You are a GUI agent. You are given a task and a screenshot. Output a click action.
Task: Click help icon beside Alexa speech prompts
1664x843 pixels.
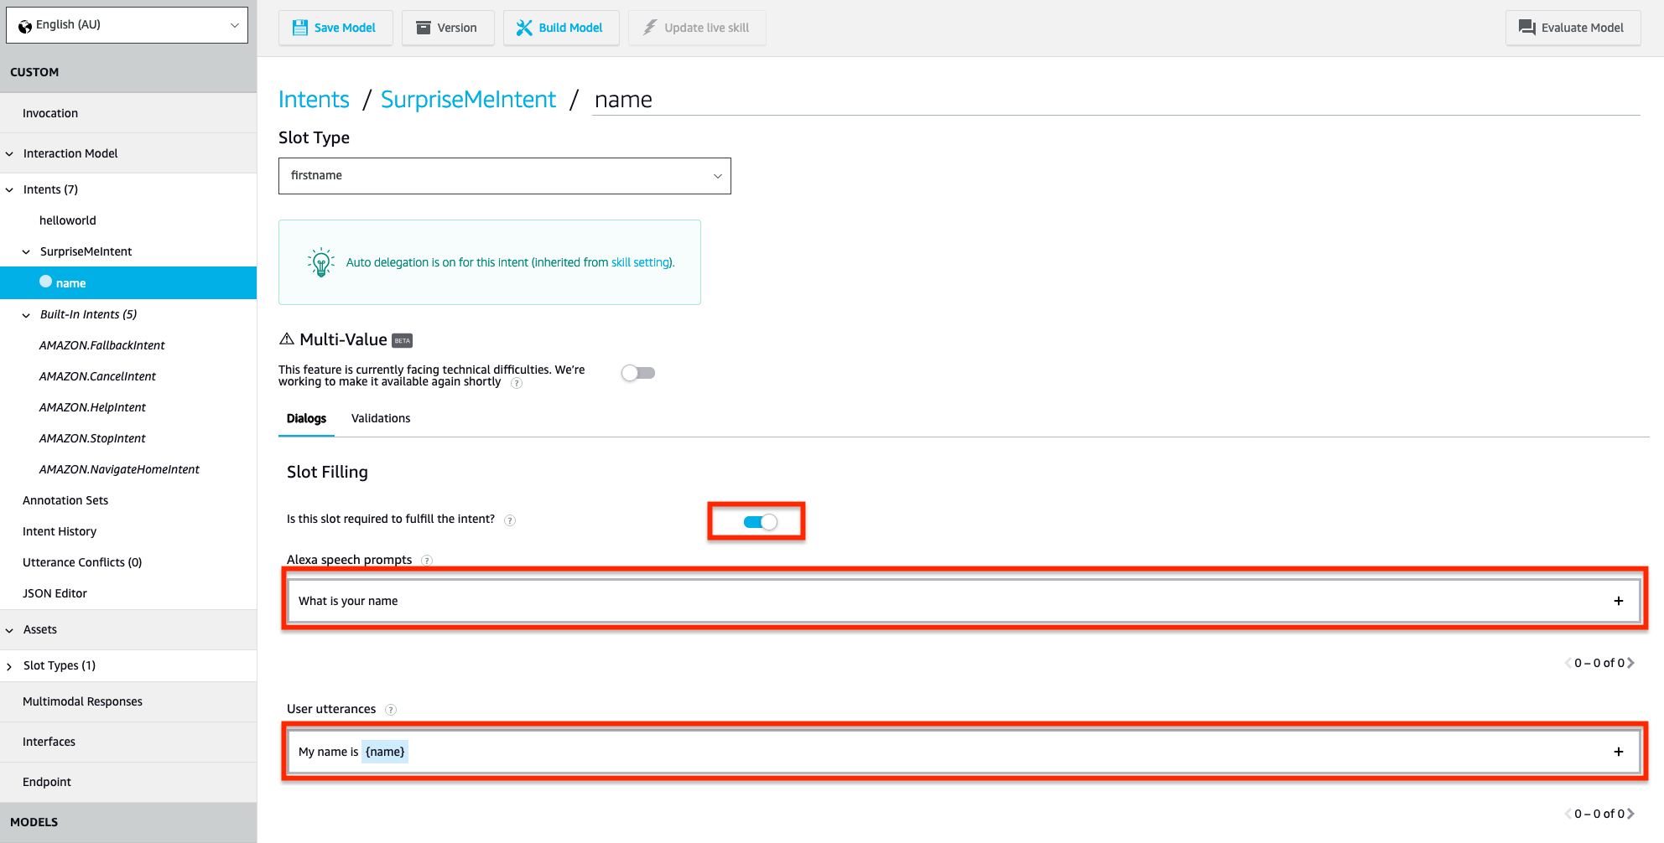pyautogui.click(x=427, y=561)
